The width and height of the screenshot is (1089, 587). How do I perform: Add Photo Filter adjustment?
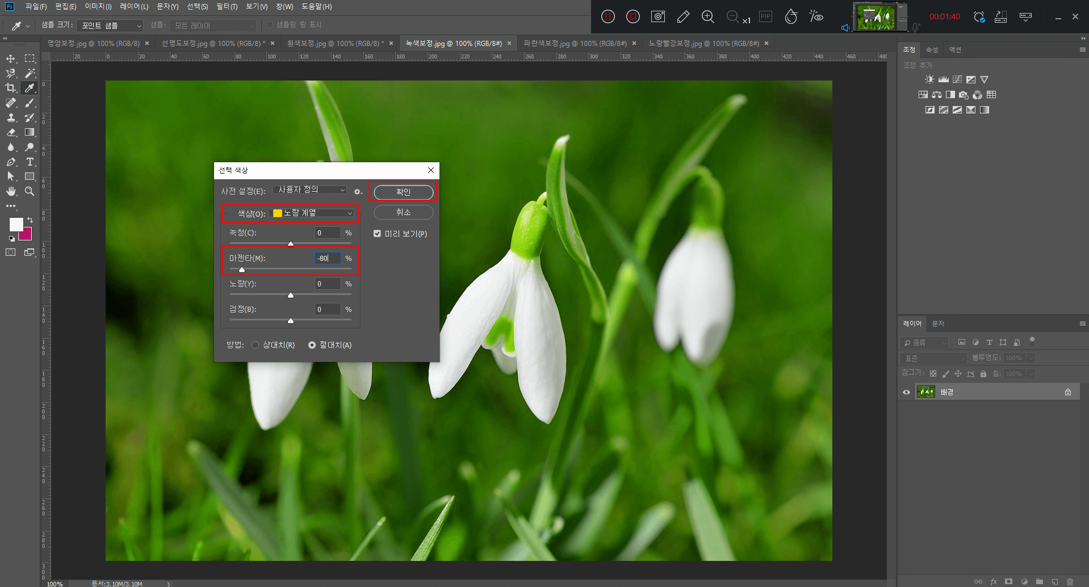coord(964,95)
